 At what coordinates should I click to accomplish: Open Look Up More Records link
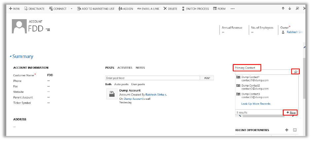(256, 104)
